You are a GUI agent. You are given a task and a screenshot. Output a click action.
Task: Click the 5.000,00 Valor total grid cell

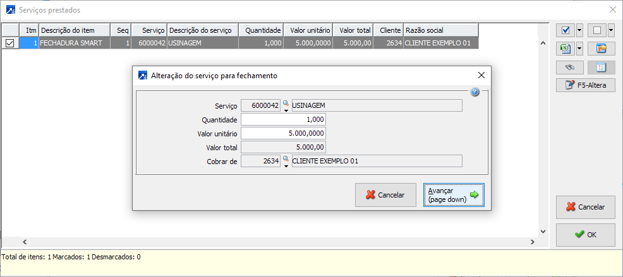coord(353,44)
